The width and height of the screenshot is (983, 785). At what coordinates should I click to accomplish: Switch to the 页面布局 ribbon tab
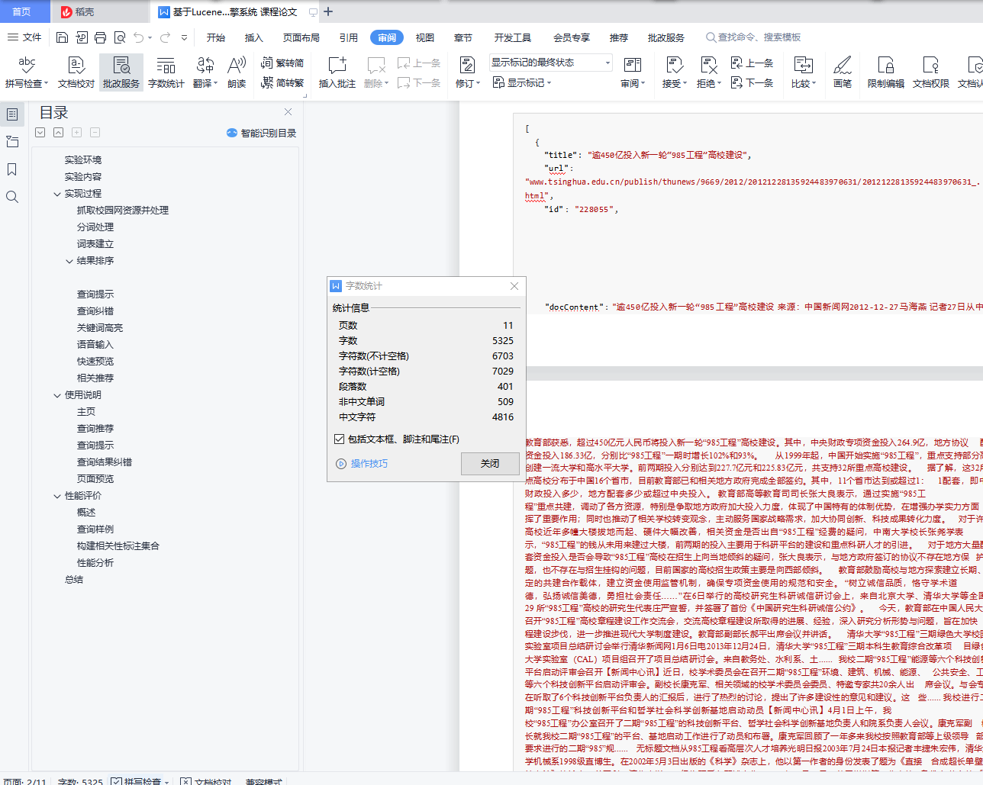tap(301, 37)
